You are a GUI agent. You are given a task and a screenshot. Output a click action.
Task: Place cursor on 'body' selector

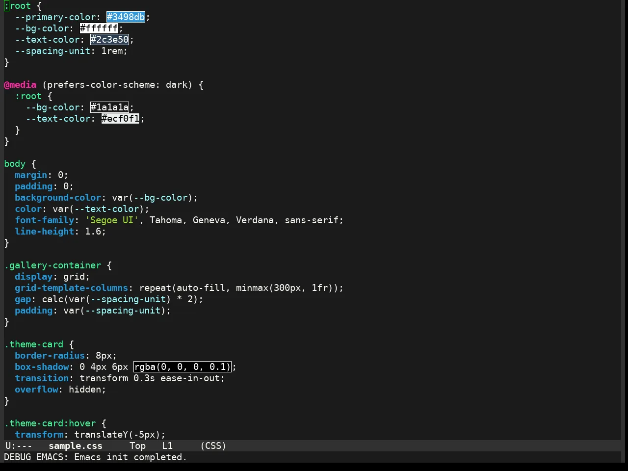[x=15, y=164]
